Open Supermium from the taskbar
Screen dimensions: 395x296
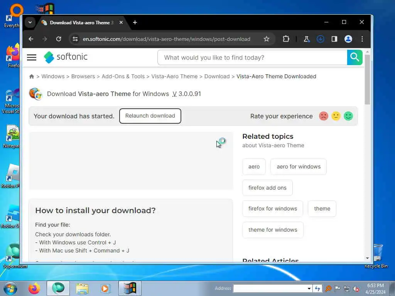pyautogui.click(x=58, y=288)
